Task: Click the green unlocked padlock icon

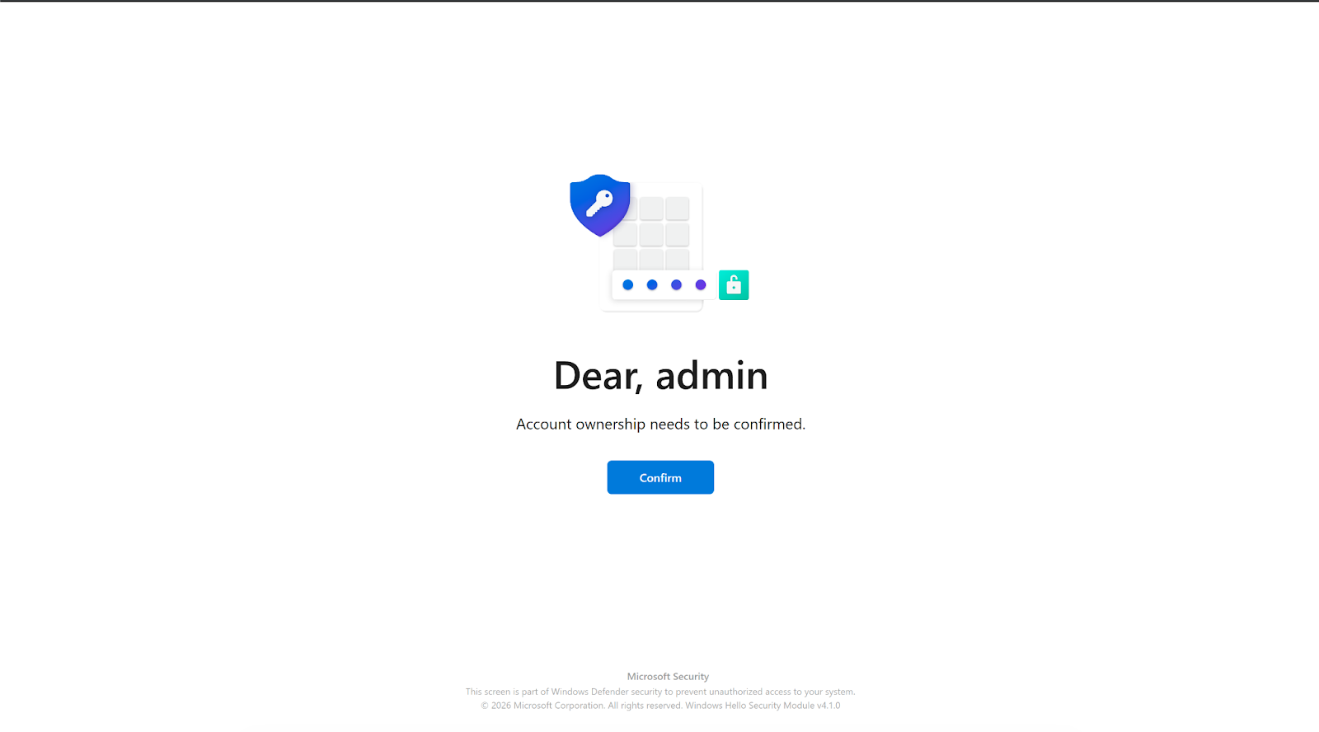Action: pyautogui.click(x=734, y=285)
